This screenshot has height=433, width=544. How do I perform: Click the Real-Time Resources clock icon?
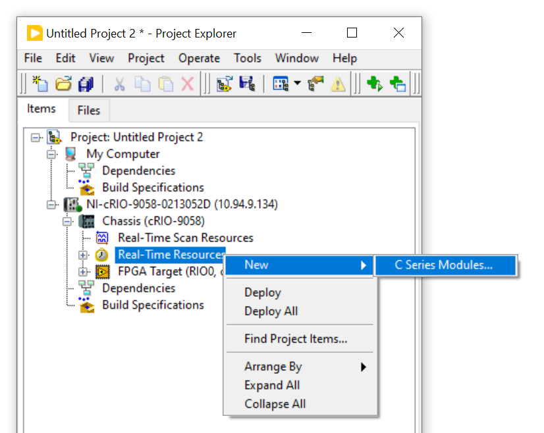[101, 255]
